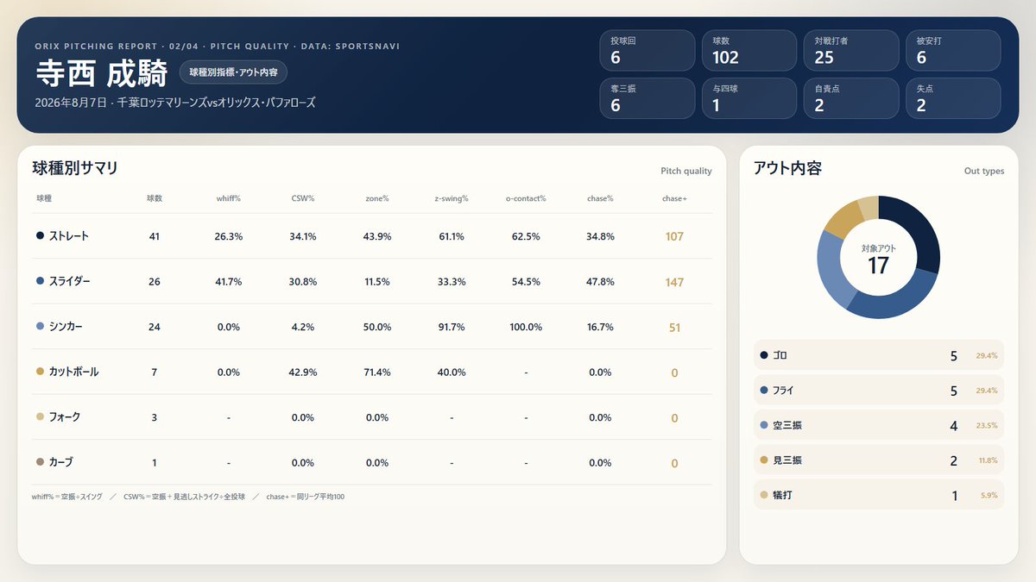Click the シンカー color dot

pyautogui.click(x=40, y=327)
